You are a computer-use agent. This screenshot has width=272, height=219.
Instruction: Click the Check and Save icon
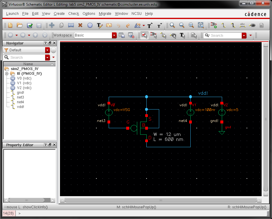coord(30,26)
